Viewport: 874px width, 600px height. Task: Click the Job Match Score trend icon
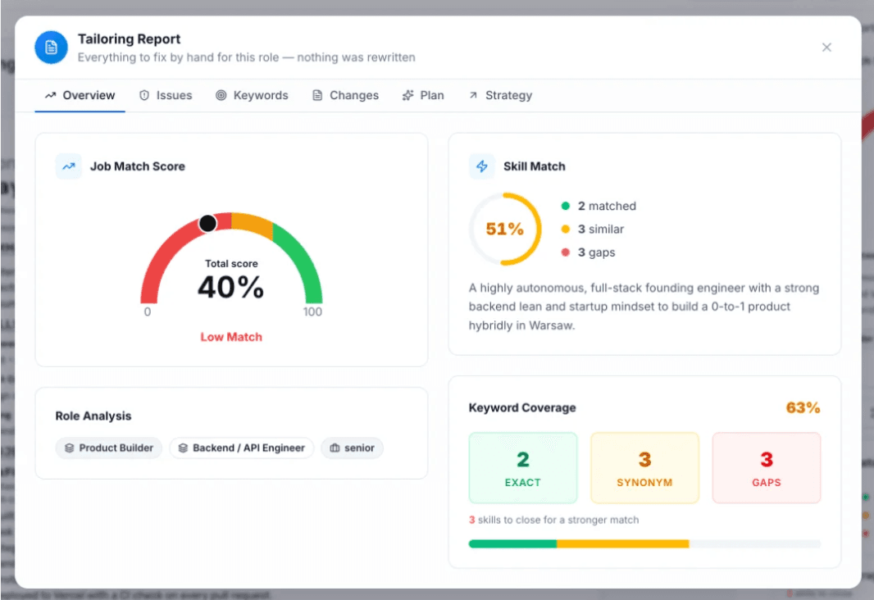coord(69,166)
